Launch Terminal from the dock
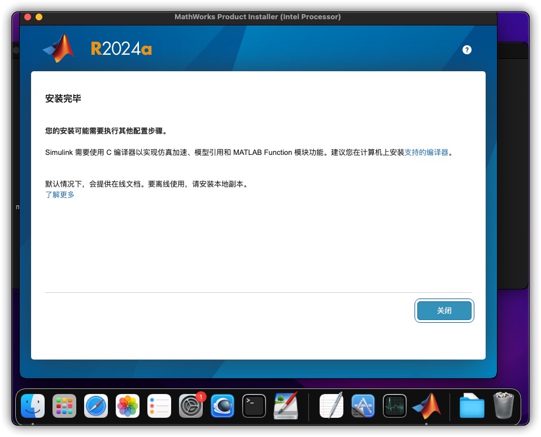541x437 pixels. [x=254, y=406]
